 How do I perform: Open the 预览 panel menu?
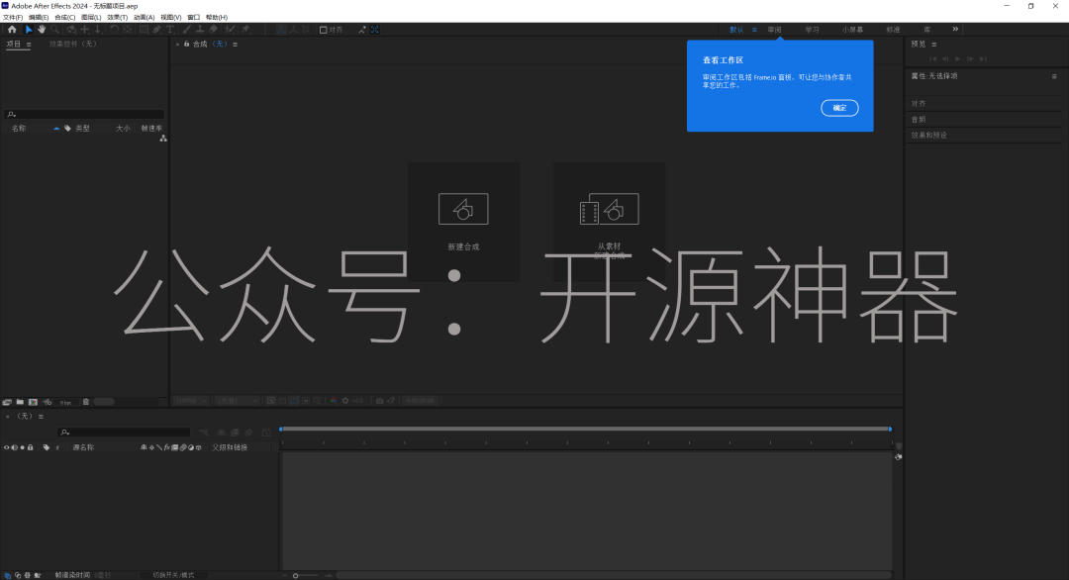point(934,45)
